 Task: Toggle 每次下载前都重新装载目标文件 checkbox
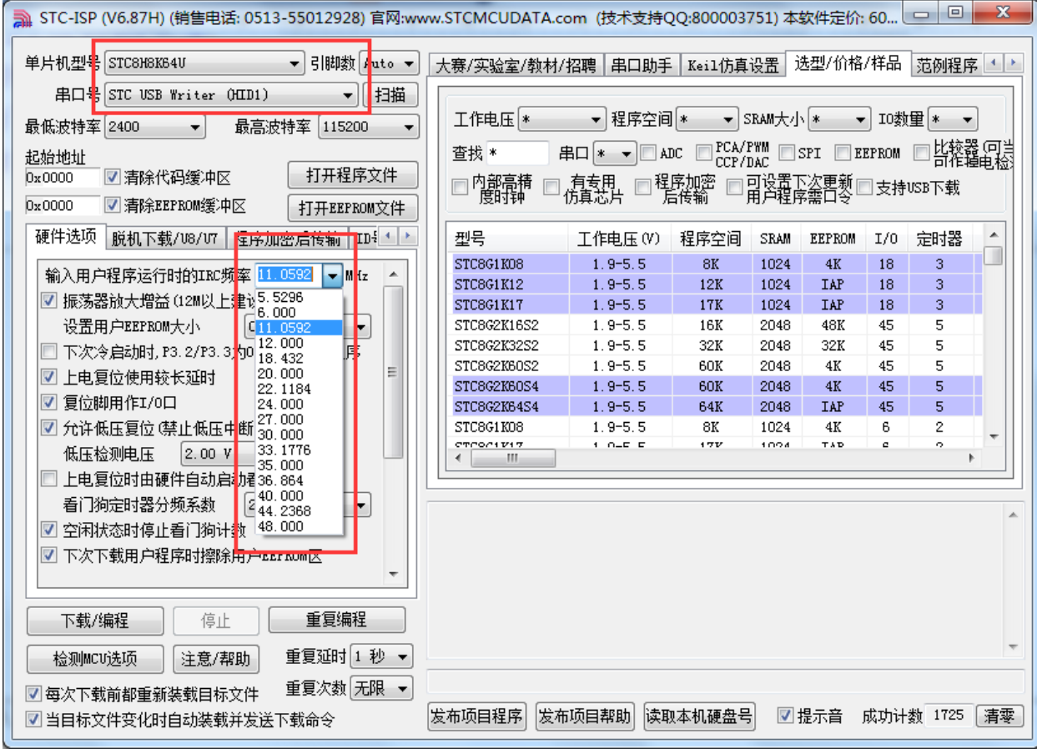click(33, 693)
